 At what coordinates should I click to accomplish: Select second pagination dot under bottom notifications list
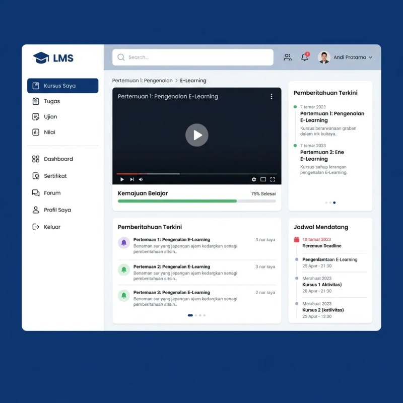[x=196, y=315]
